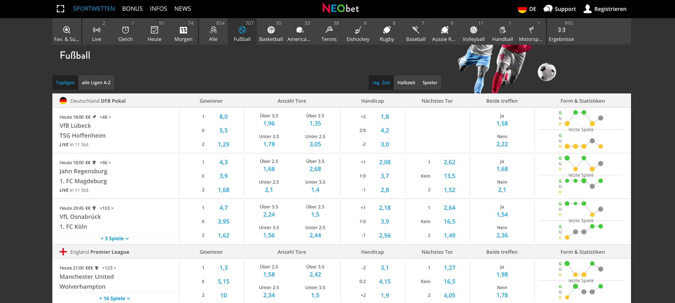Screen dimensions: 675x303
Task: Select handicap +2 odds 1,8
Action: pos(385,117)
